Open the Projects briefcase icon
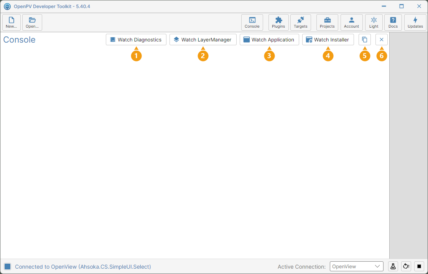Viewport: 428px width, 274px height. click(x=327, y=22)
